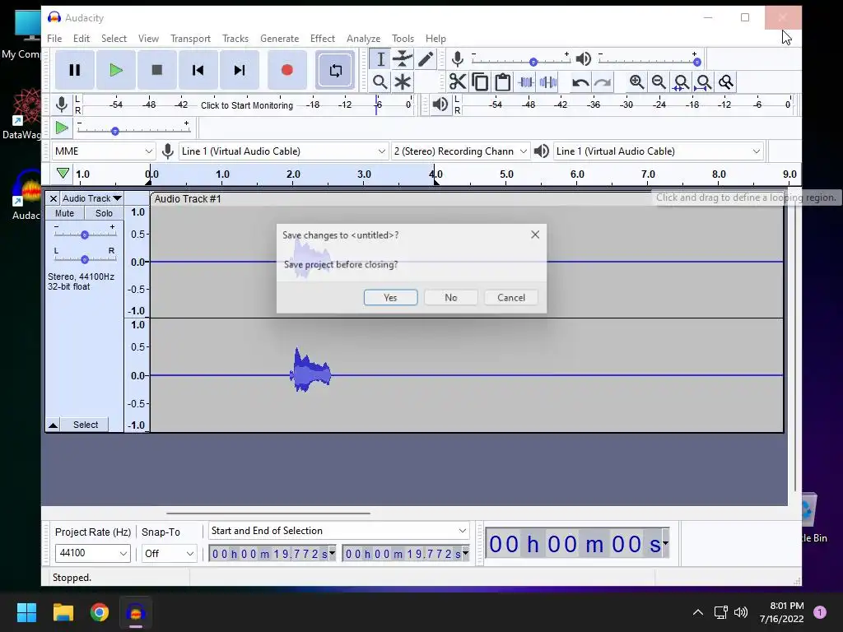Open the Snap-To Off dropdown
This screenshot has width=843, height=632.
click(169, 553)
